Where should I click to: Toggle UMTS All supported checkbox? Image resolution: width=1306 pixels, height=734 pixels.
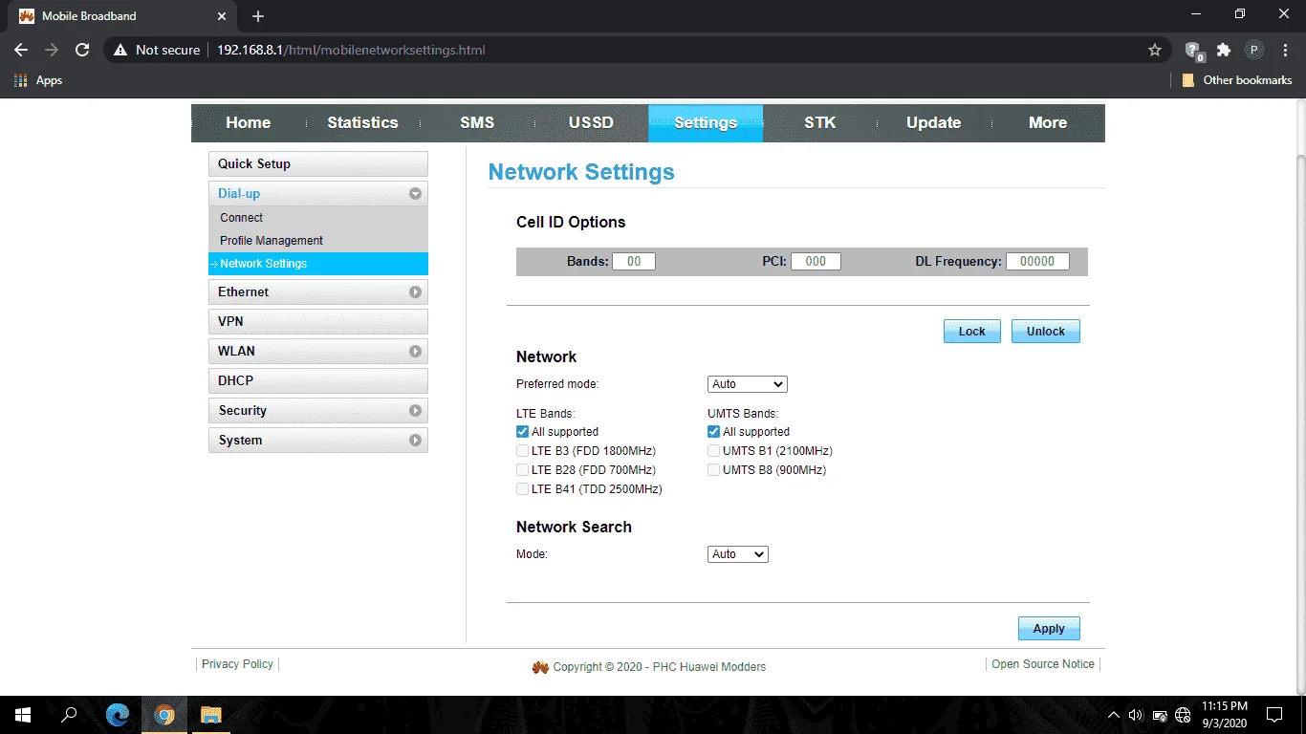pyautogui.click(x=713, y=432)
